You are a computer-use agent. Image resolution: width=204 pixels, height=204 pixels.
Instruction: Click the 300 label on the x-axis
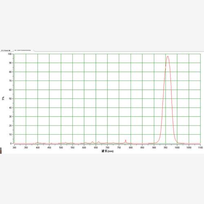tap(14, 147)
